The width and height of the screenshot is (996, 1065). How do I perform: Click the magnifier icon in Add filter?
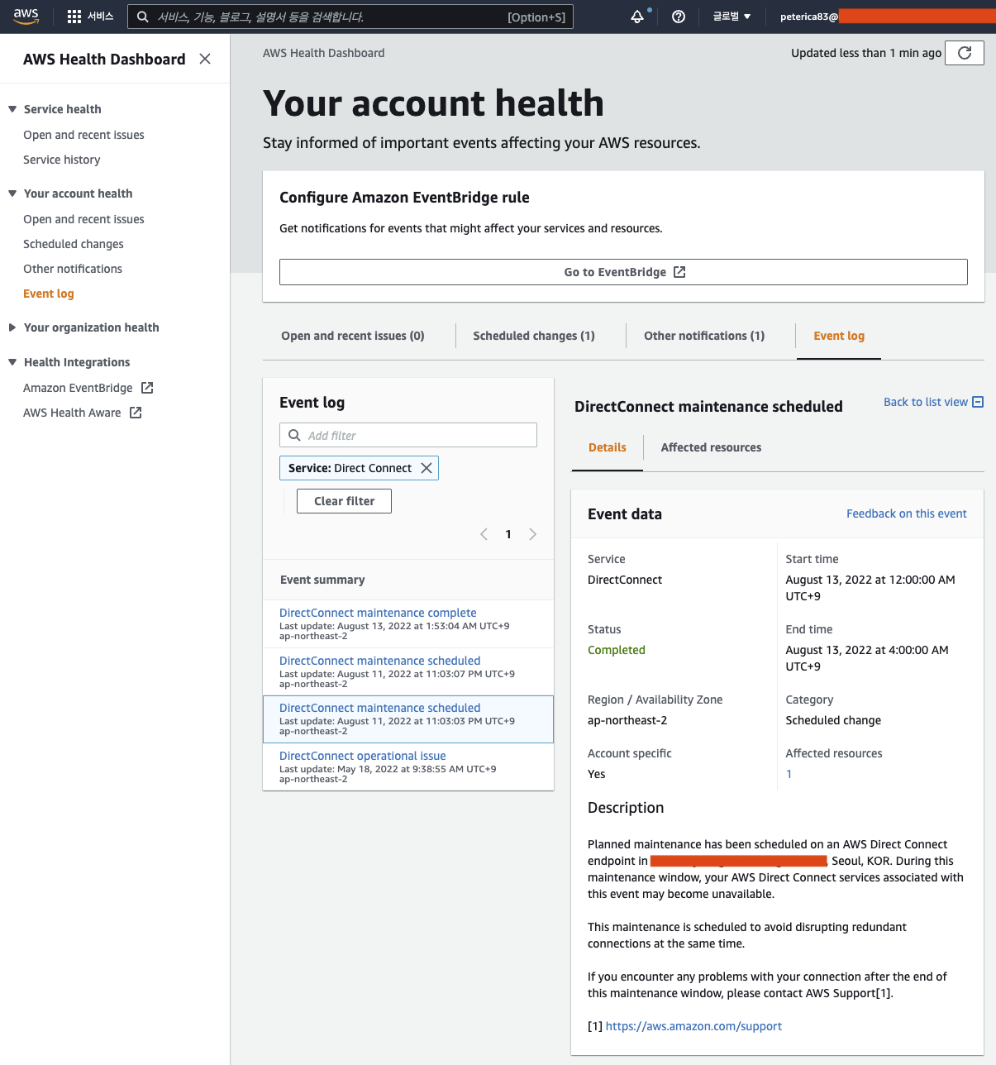(x=294, y=435)
